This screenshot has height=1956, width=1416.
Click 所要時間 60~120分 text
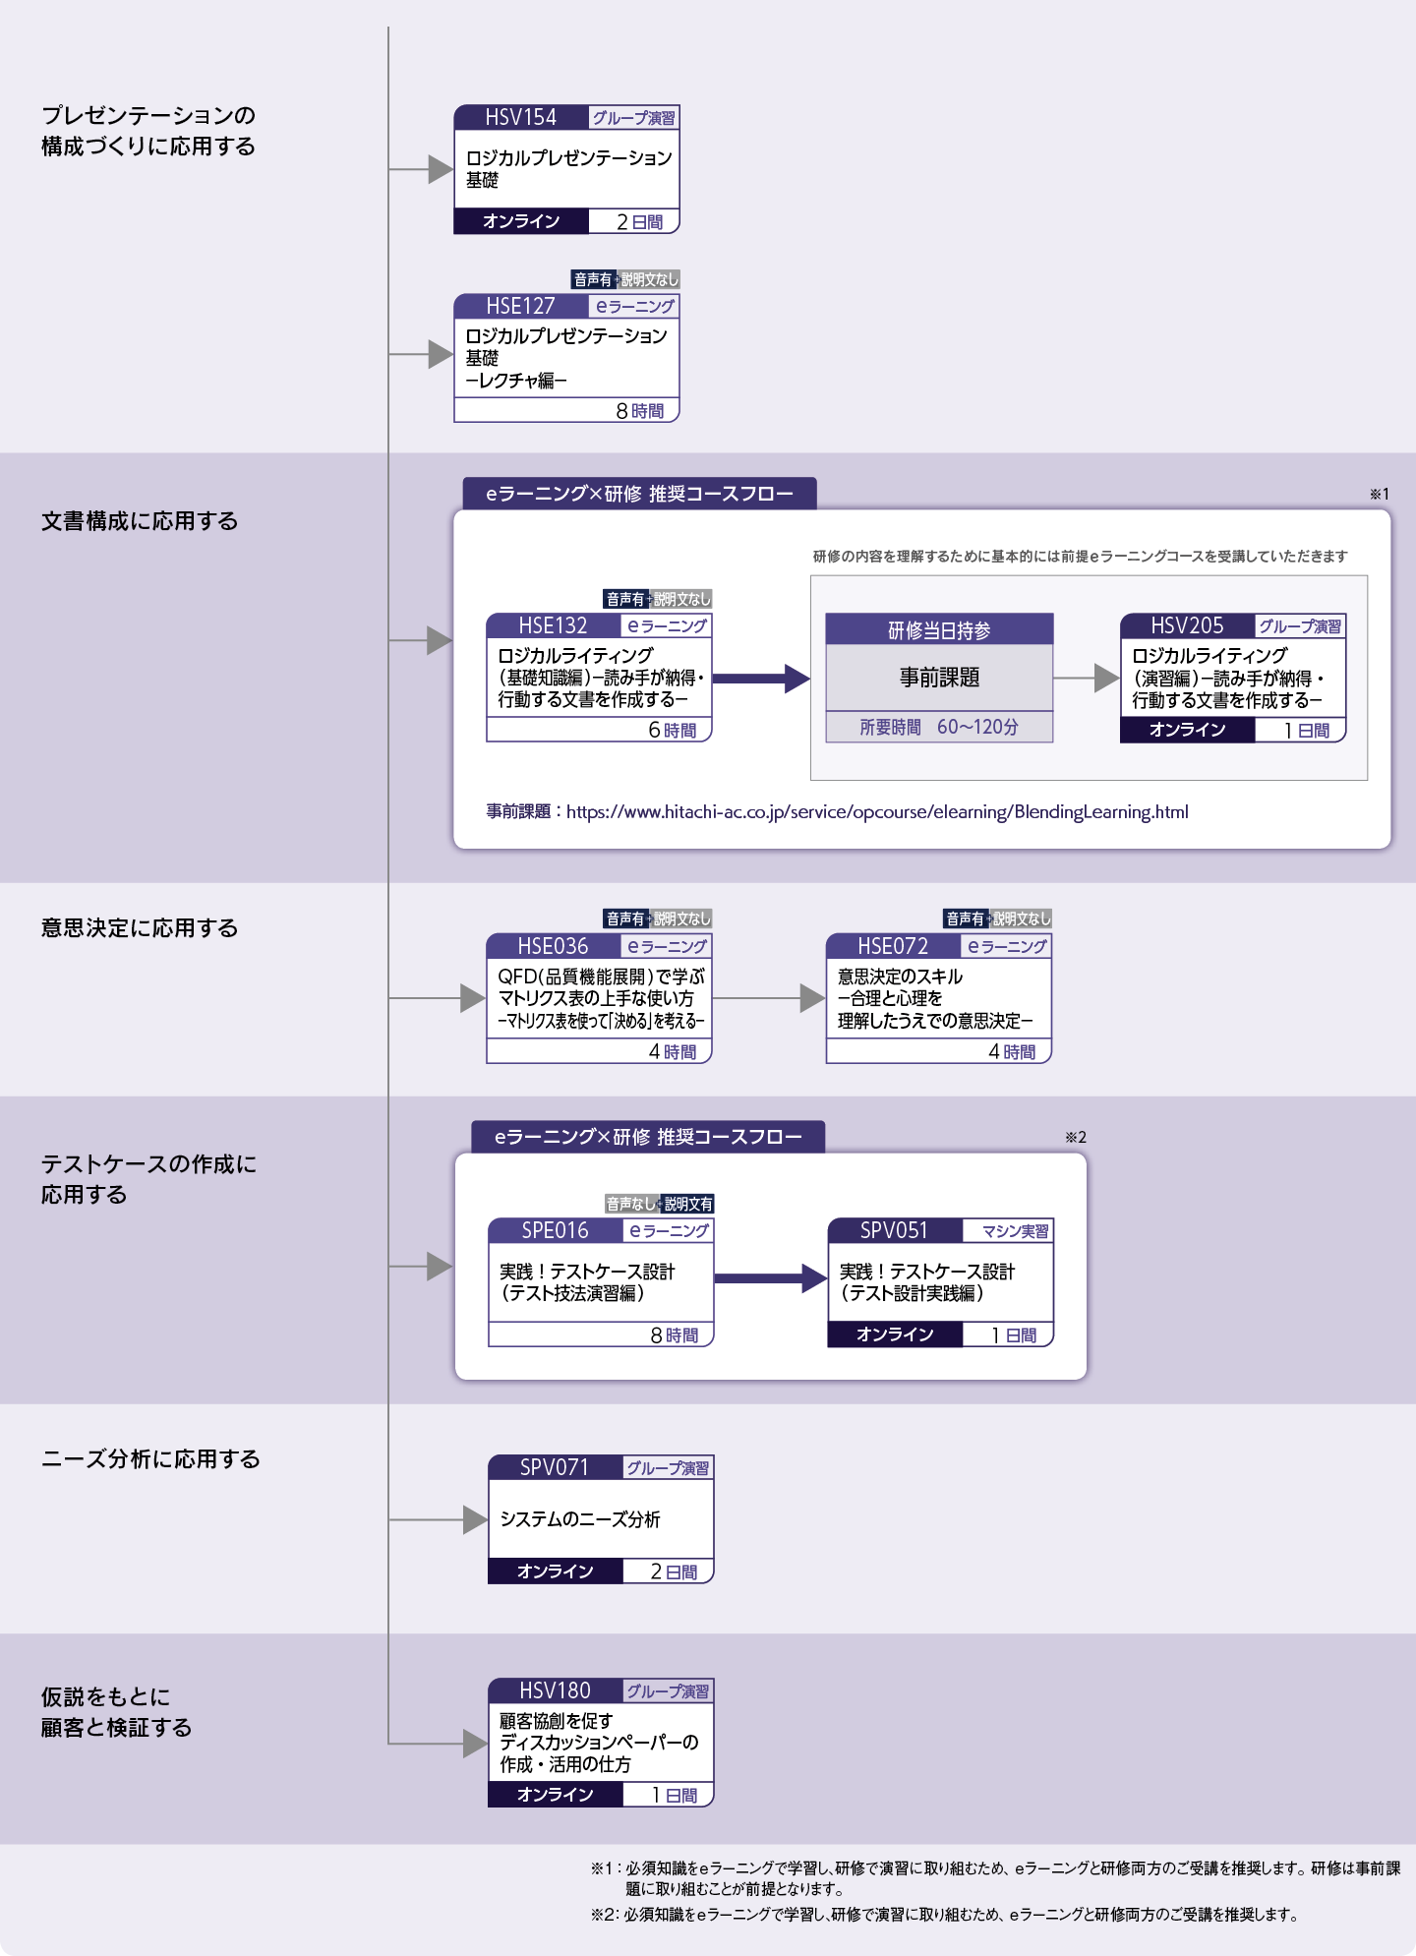[x=939, y=727]
